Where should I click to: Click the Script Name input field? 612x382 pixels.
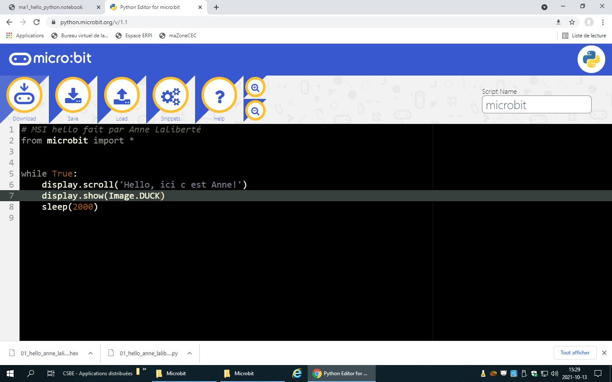536,104
